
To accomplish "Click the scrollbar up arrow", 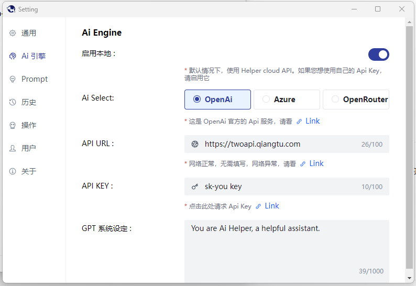I will pos(409,22).
